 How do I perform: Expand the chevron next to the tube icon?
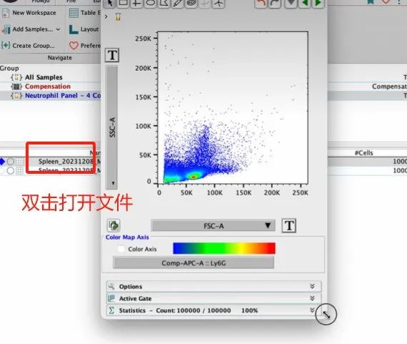pyautogui.click(x=106, y=17)
